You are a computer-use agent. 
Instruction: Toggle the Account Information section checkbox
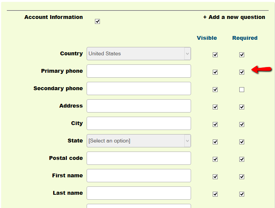pos(97,22)
